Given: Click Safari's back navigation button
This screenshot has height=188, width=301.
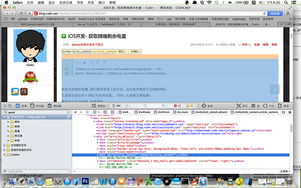Looking at the screenshot, I should click(6, 13).
